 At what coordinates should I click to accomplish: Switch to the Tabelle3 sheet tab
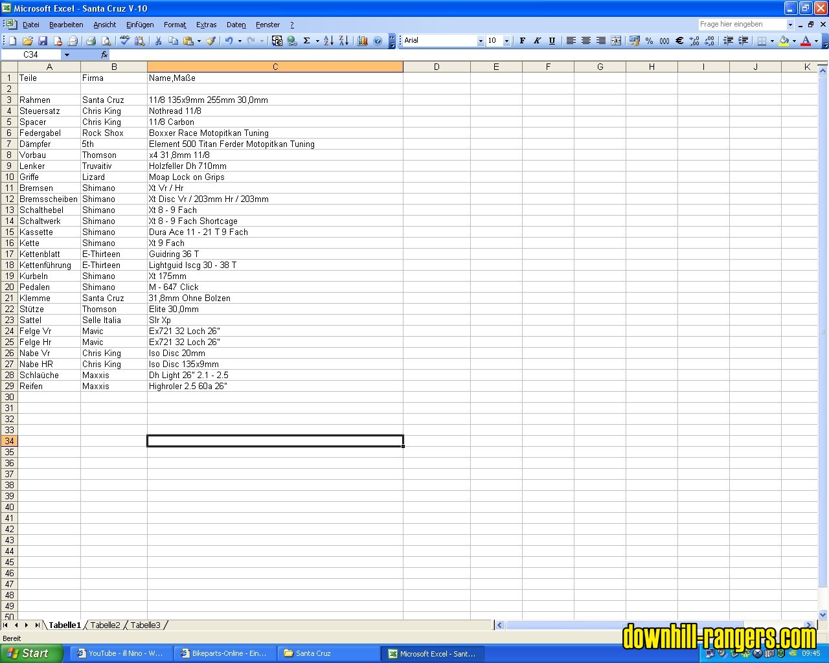click(145, 625)
